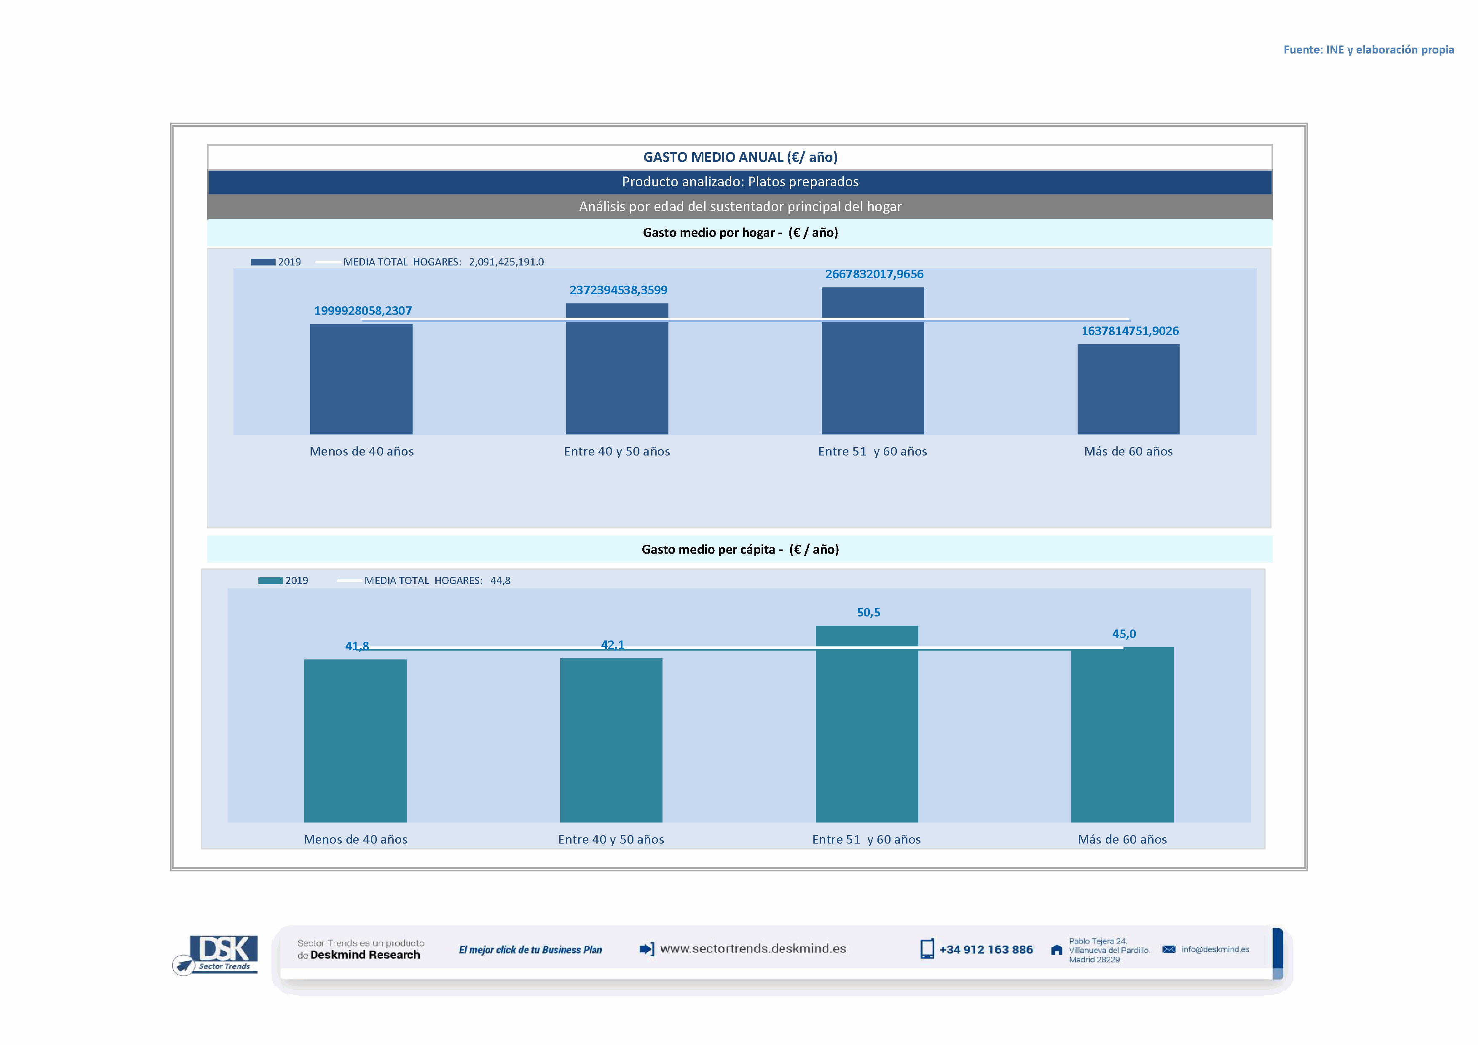
Task: Click the 2019 legend marker in per cápita chart
Action: 270,580
